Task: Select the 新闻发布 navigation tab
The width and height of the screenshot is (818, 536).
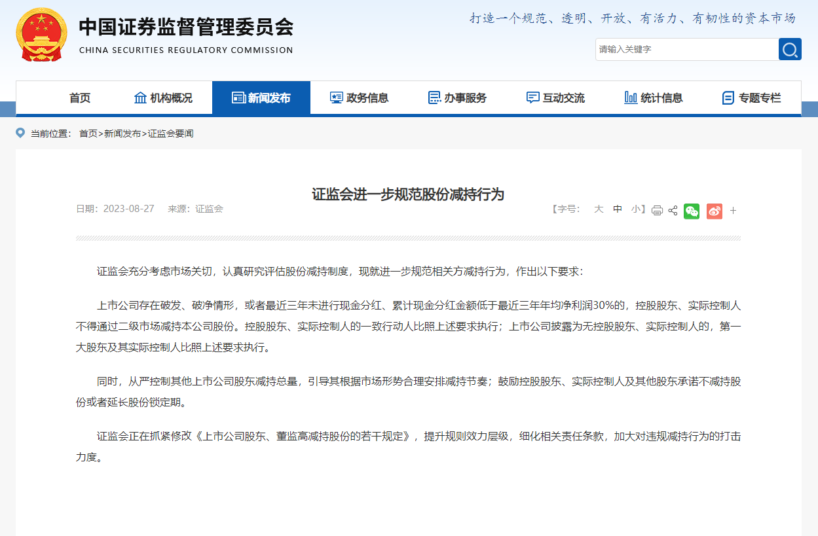Action: 261,98
